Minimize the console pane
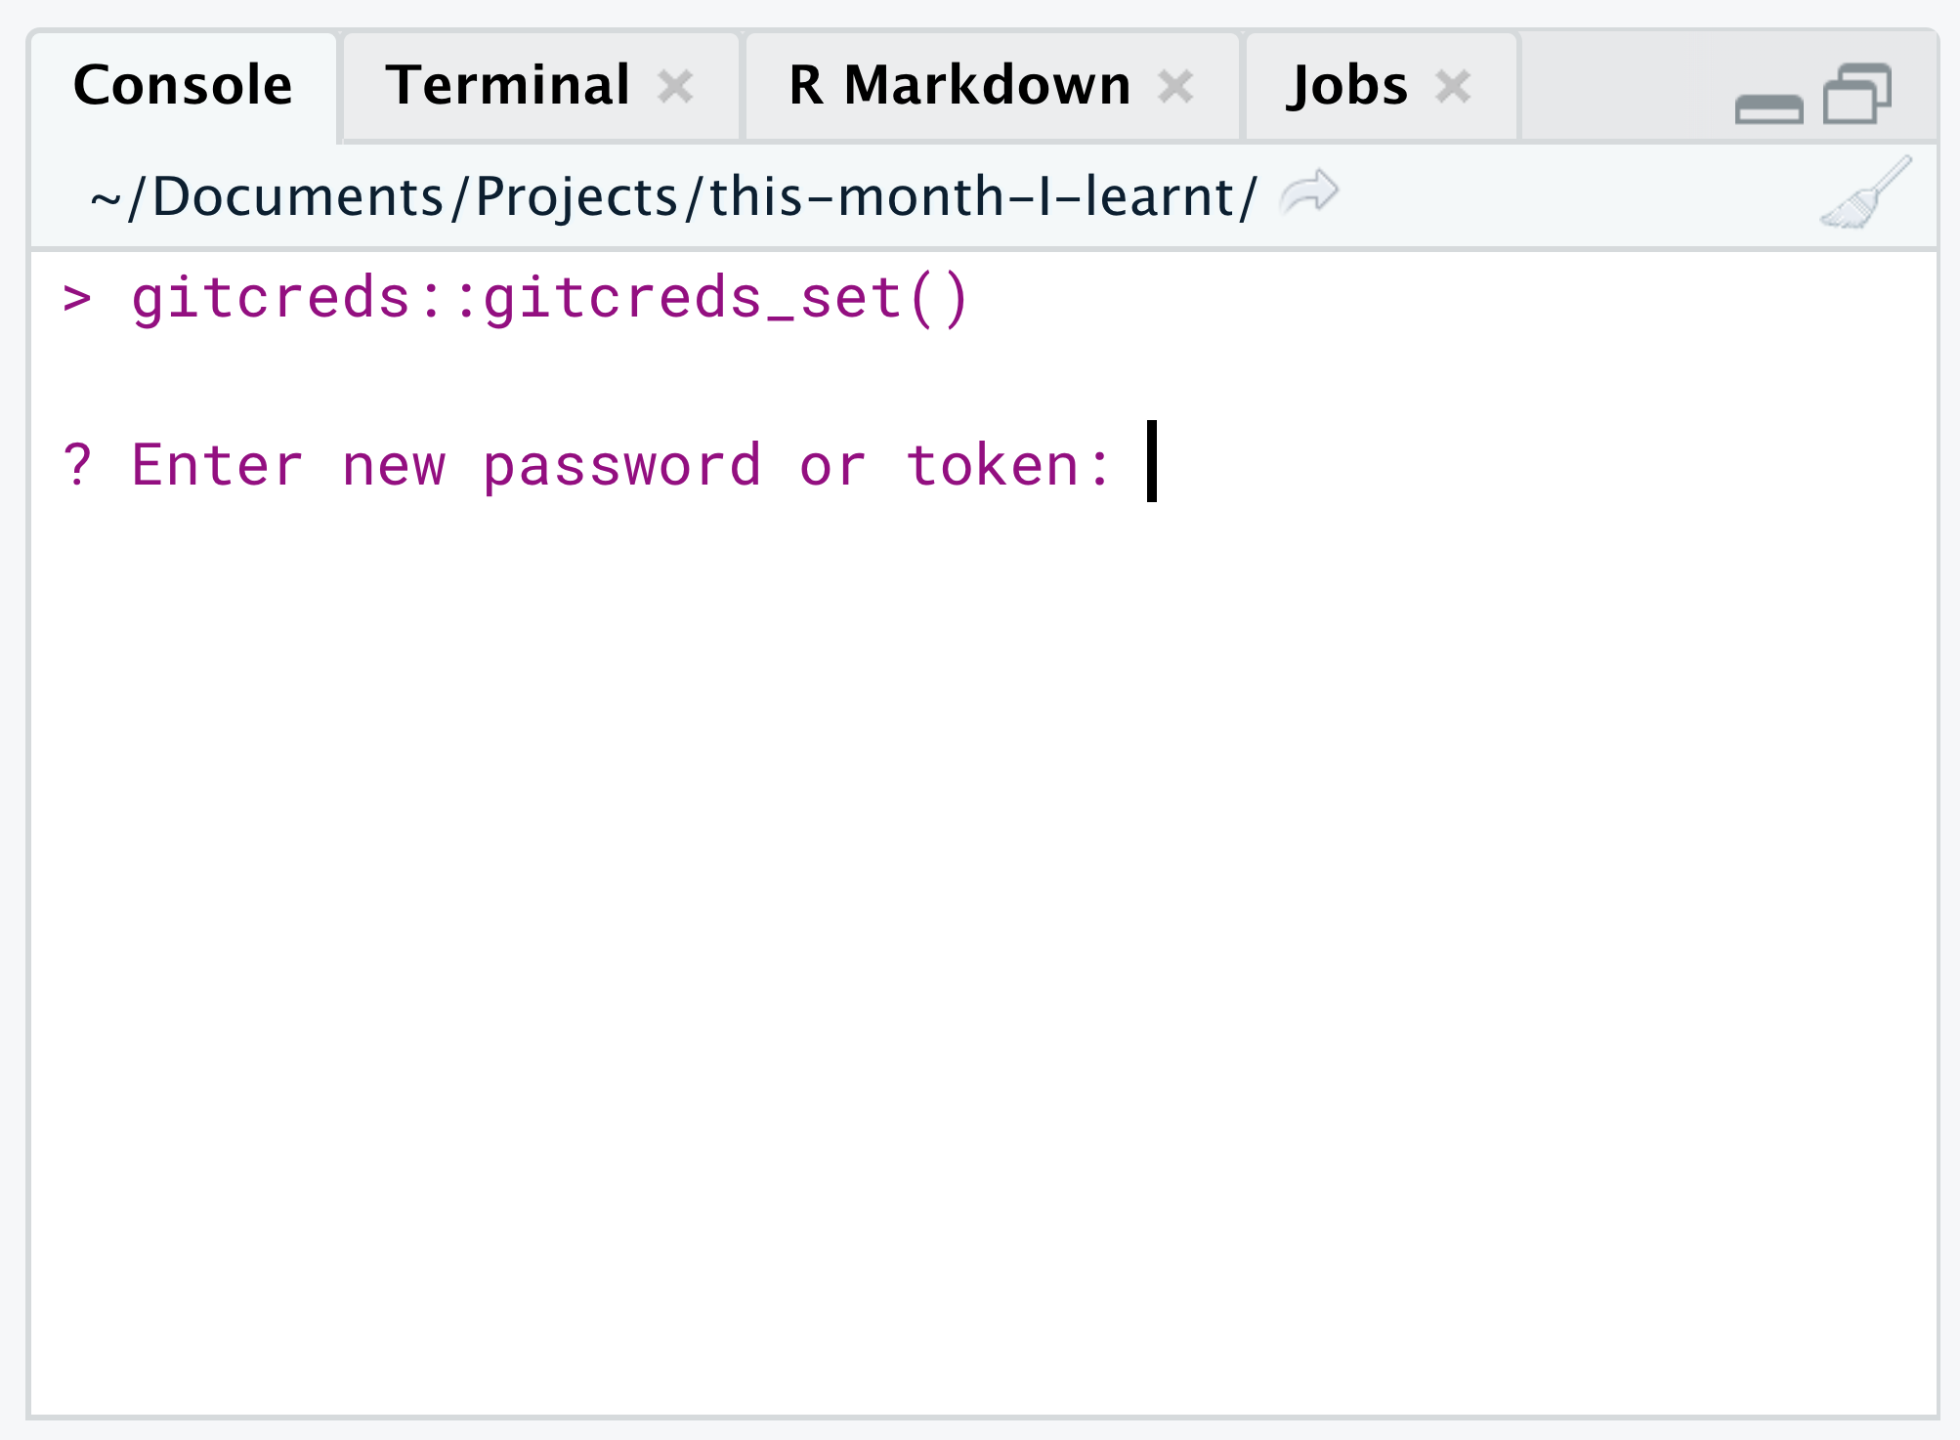The width and height of the screenshot is (1960, 1440). (1768, 108)
